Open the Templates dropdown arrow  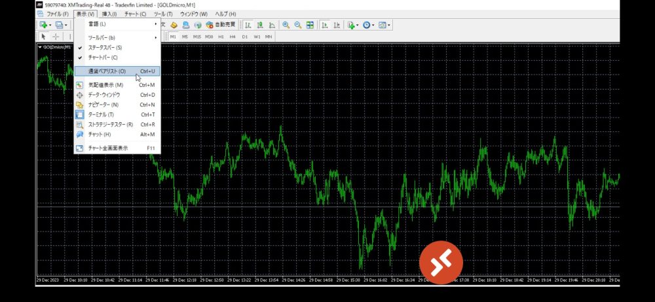click(389, 25)
